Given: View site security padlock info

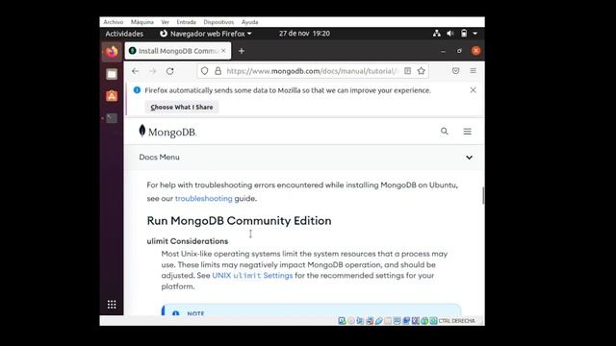Looking at the screenshot, I should 218,71.
